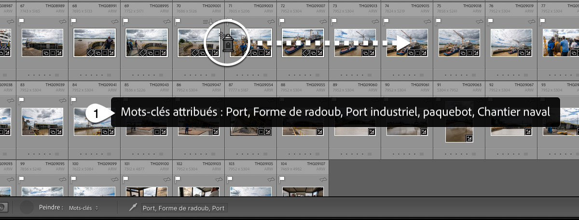579x220 pixels.
Task: Click the metadata changed icon on photo THG09001
Action: (x=207, y=22)
